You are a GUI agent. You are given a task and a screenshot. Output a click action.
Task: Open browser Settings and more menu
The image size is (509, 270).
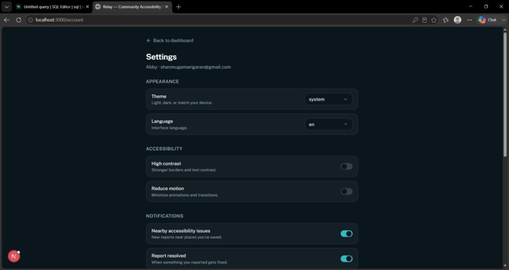(469, 20)
